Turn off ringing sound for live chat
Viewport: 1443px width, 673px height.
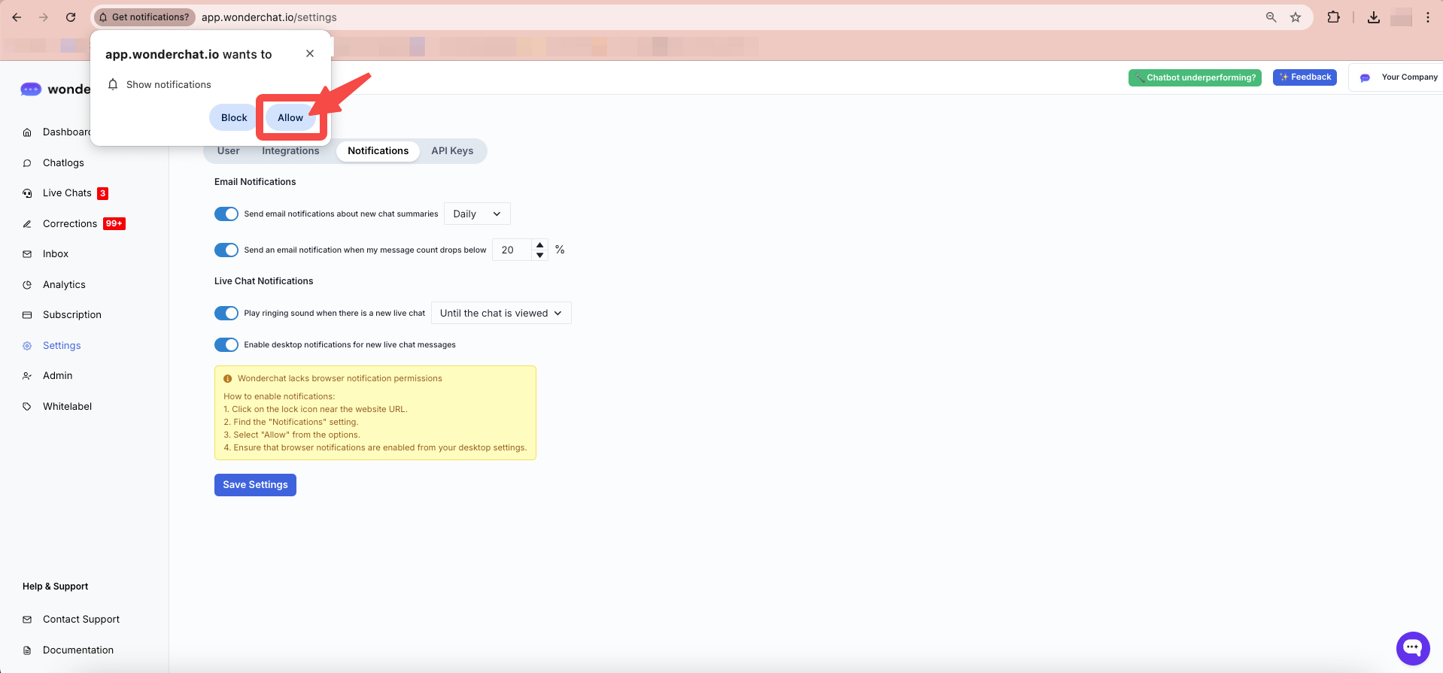click(x=226, y=314)
